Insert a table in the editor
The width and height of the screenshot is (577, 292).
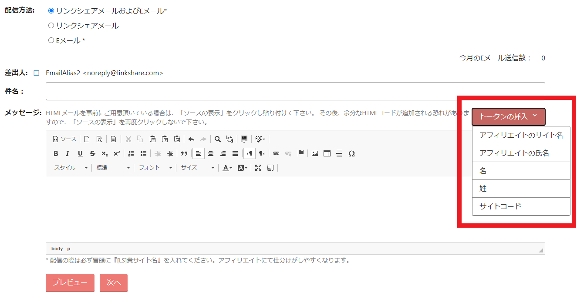(327, 153)
